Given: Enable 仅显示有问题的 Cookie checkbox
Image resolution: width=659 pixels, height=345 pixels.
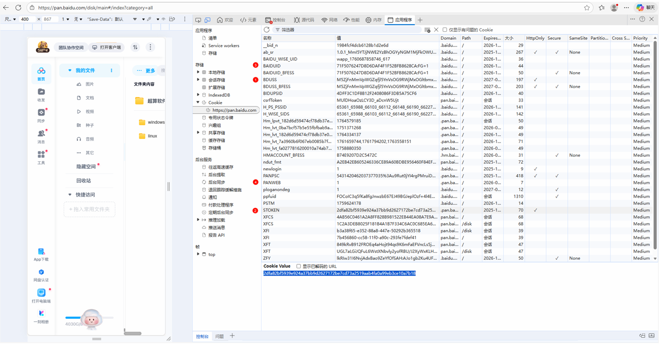Looking at the screenshot, I should tap(445, 30).
